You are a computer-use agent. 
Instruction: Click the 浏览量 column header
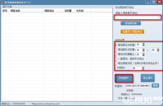[x=69, y=11]
